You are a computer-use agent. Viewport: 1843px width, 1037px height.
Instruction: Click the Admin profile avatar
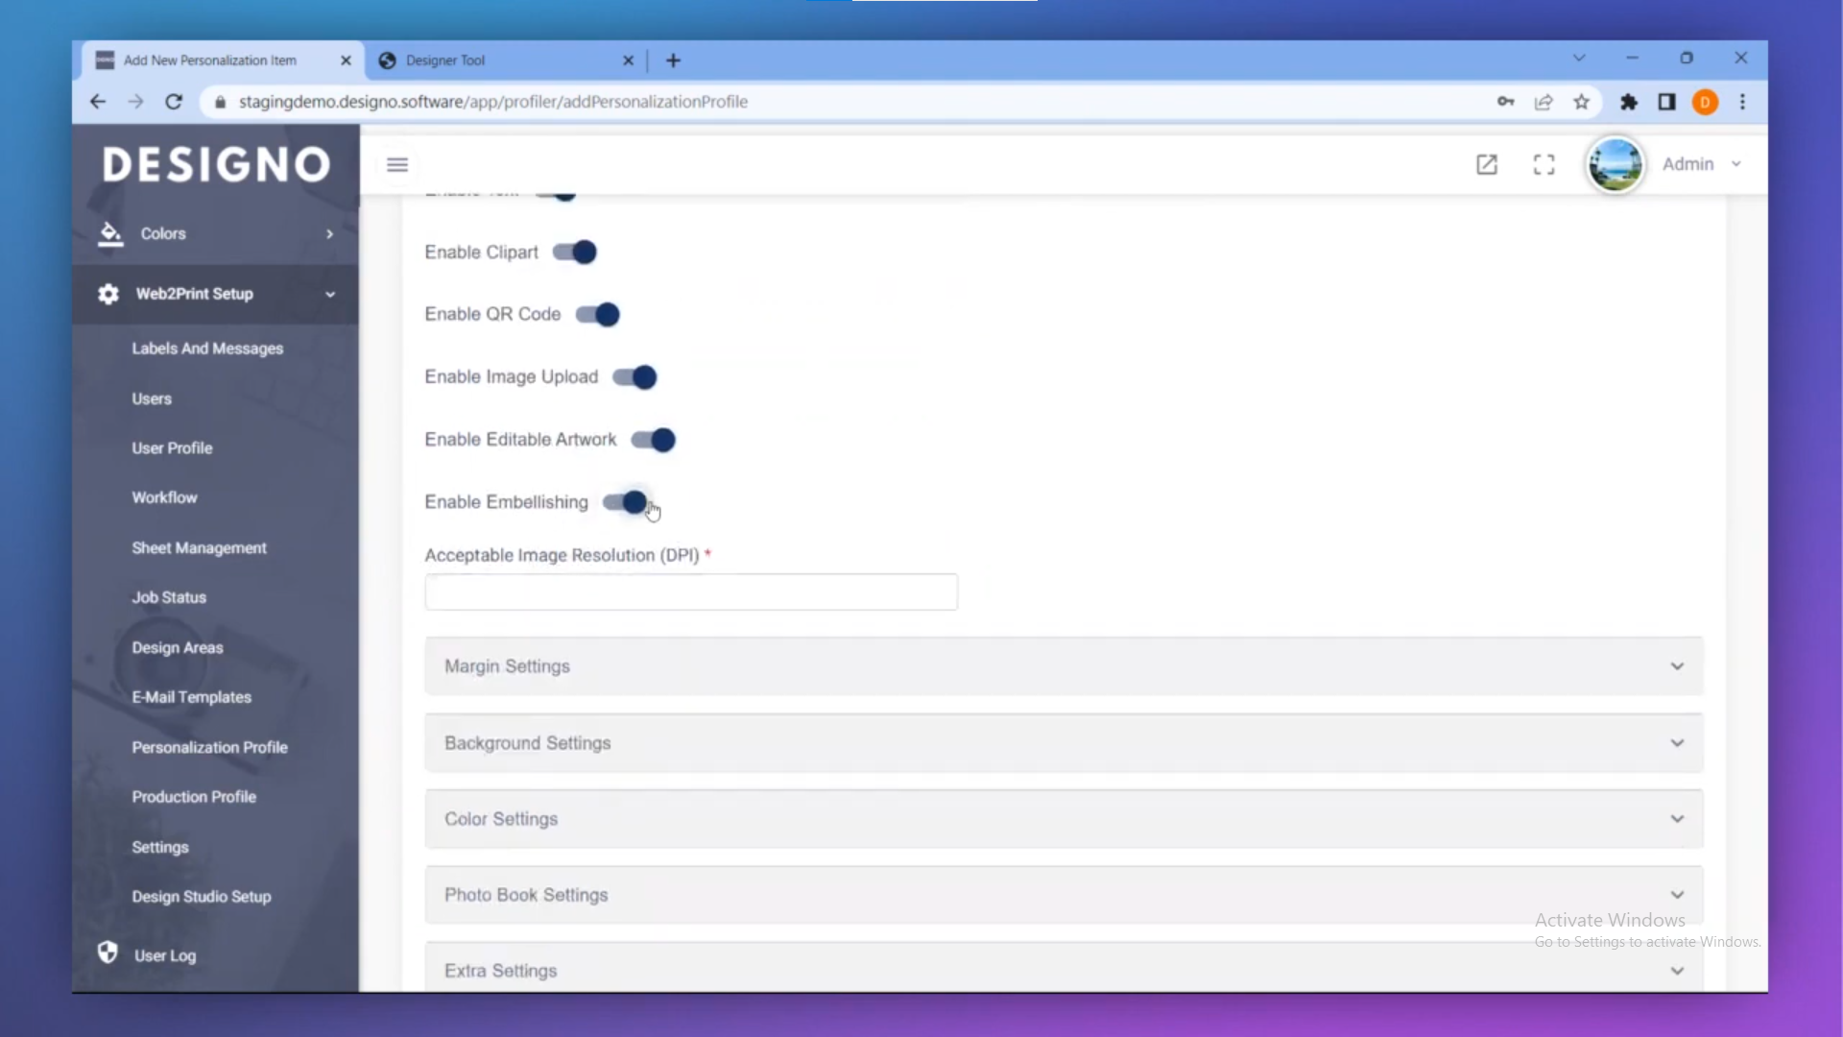tap(1616, 165)
